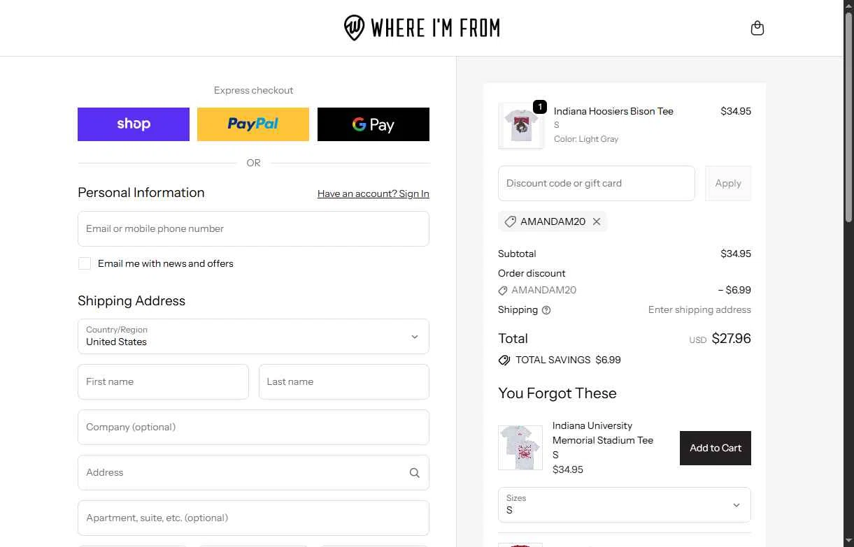Open the Country/Region dropdown
This screenshot has height=547, width=854.
[253, 336]
